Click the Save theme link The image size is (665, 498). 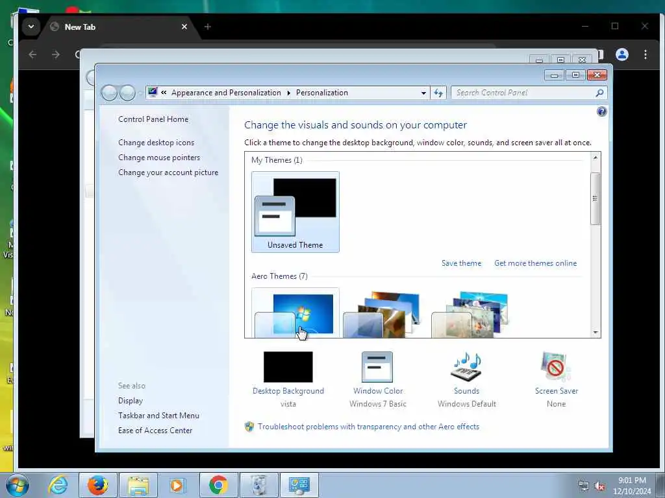[x=461, y=263]
